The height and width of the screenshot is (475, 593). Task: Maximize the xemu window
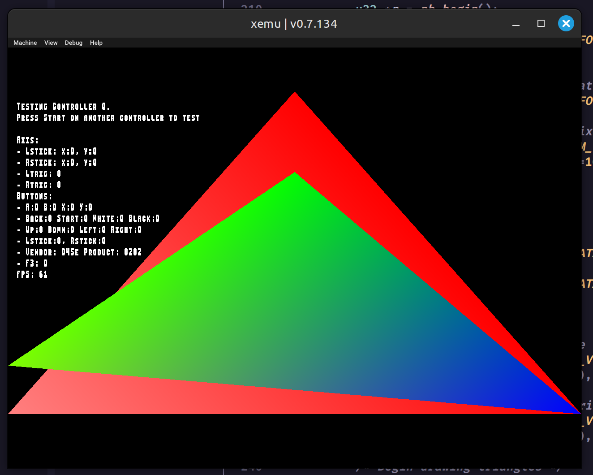541,23
